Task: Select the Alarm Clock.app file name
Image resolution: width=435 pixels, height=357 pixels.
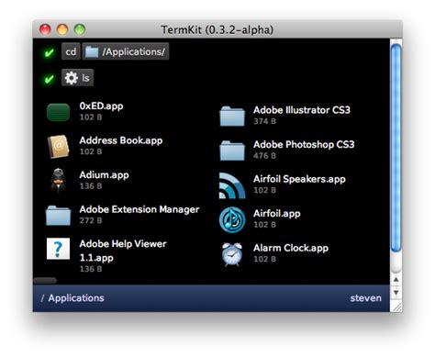Action: coord(291,248)
